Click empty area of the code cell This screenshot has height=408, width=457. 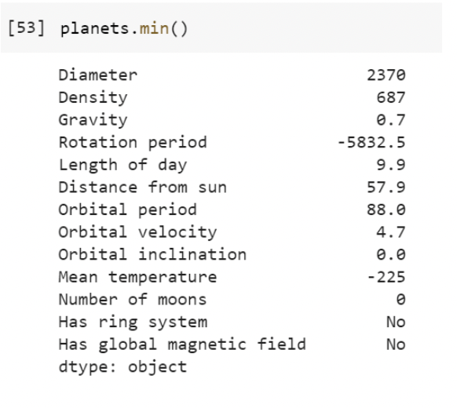click(315, 28)
